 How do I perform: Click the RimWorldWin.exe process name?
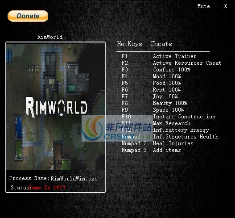point(74,179)
